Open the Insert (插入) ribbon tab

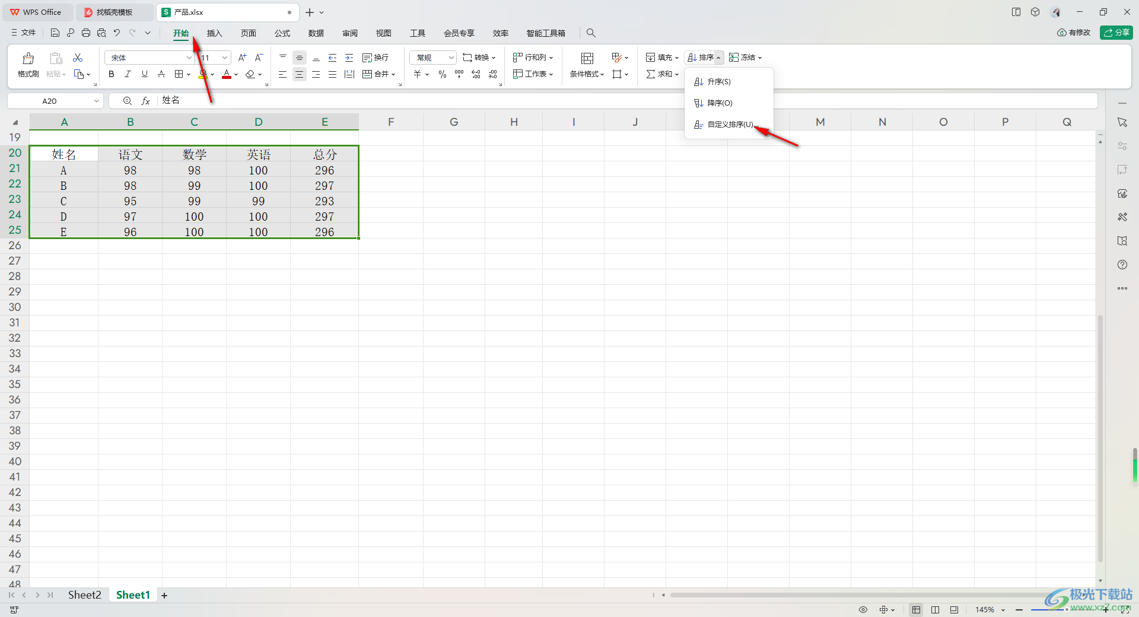214,33
